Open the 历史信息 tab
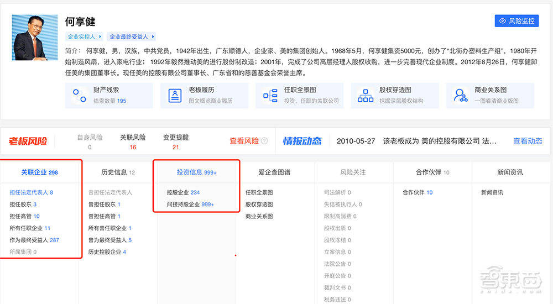This screenshot has height=304, width=553. [118, 172]
